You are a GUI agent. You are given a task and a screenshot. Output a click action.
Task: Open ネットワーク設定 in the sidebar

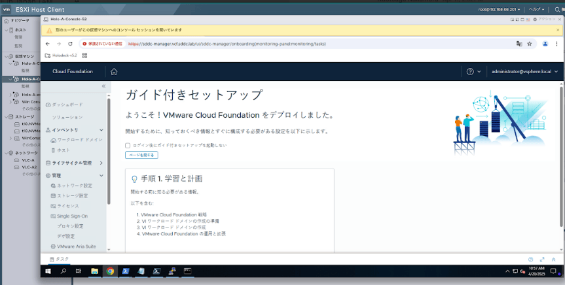72,186
